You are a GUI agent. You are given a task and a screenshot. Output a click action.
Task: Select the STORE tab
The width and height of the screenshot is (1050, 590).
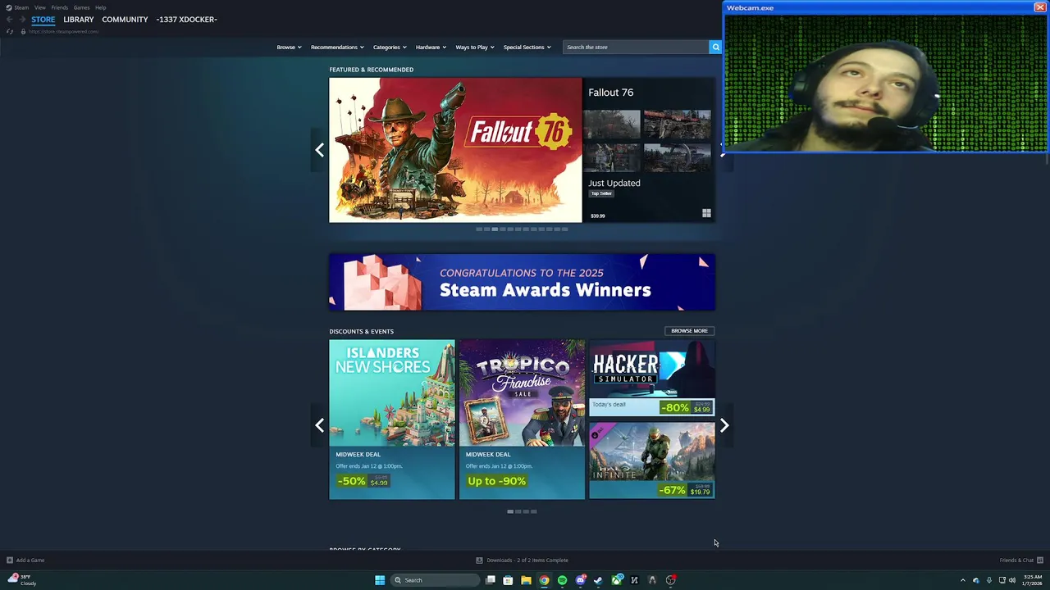tap(43, 20)
